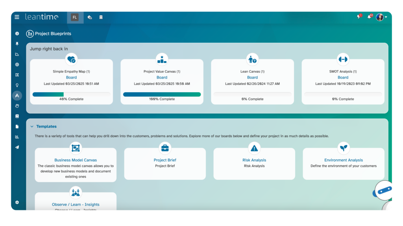Click the building icon in top bar
403x226 pixels.
click(x=101, y=17)
